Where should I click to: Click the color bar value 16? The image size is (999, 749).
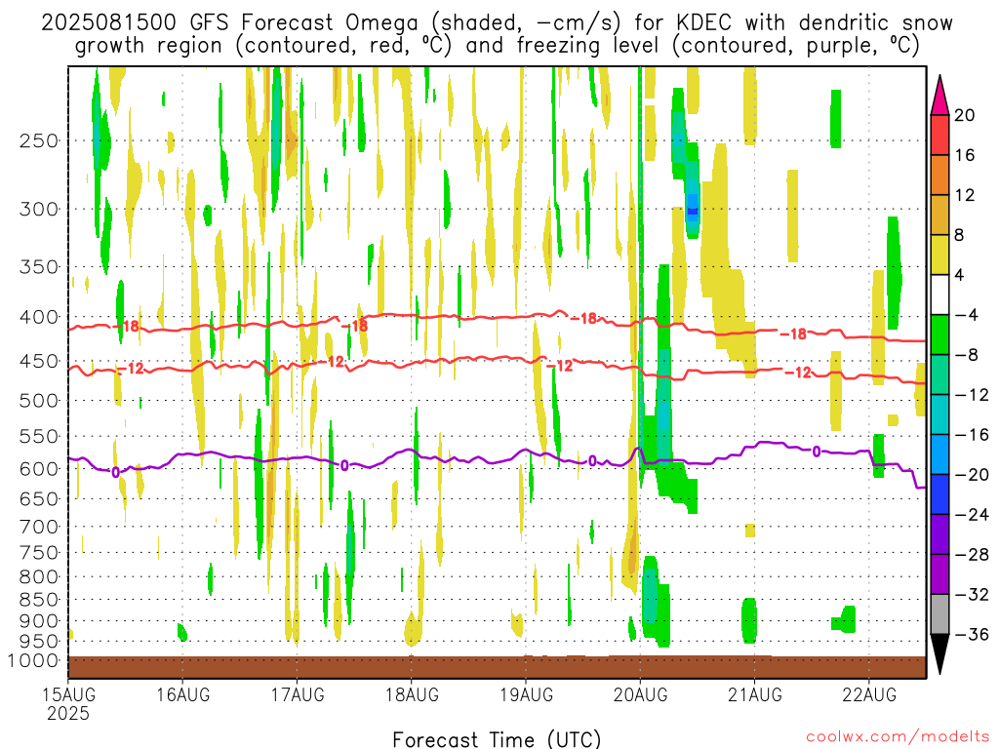pyautogui.click(x=965, y=155)
